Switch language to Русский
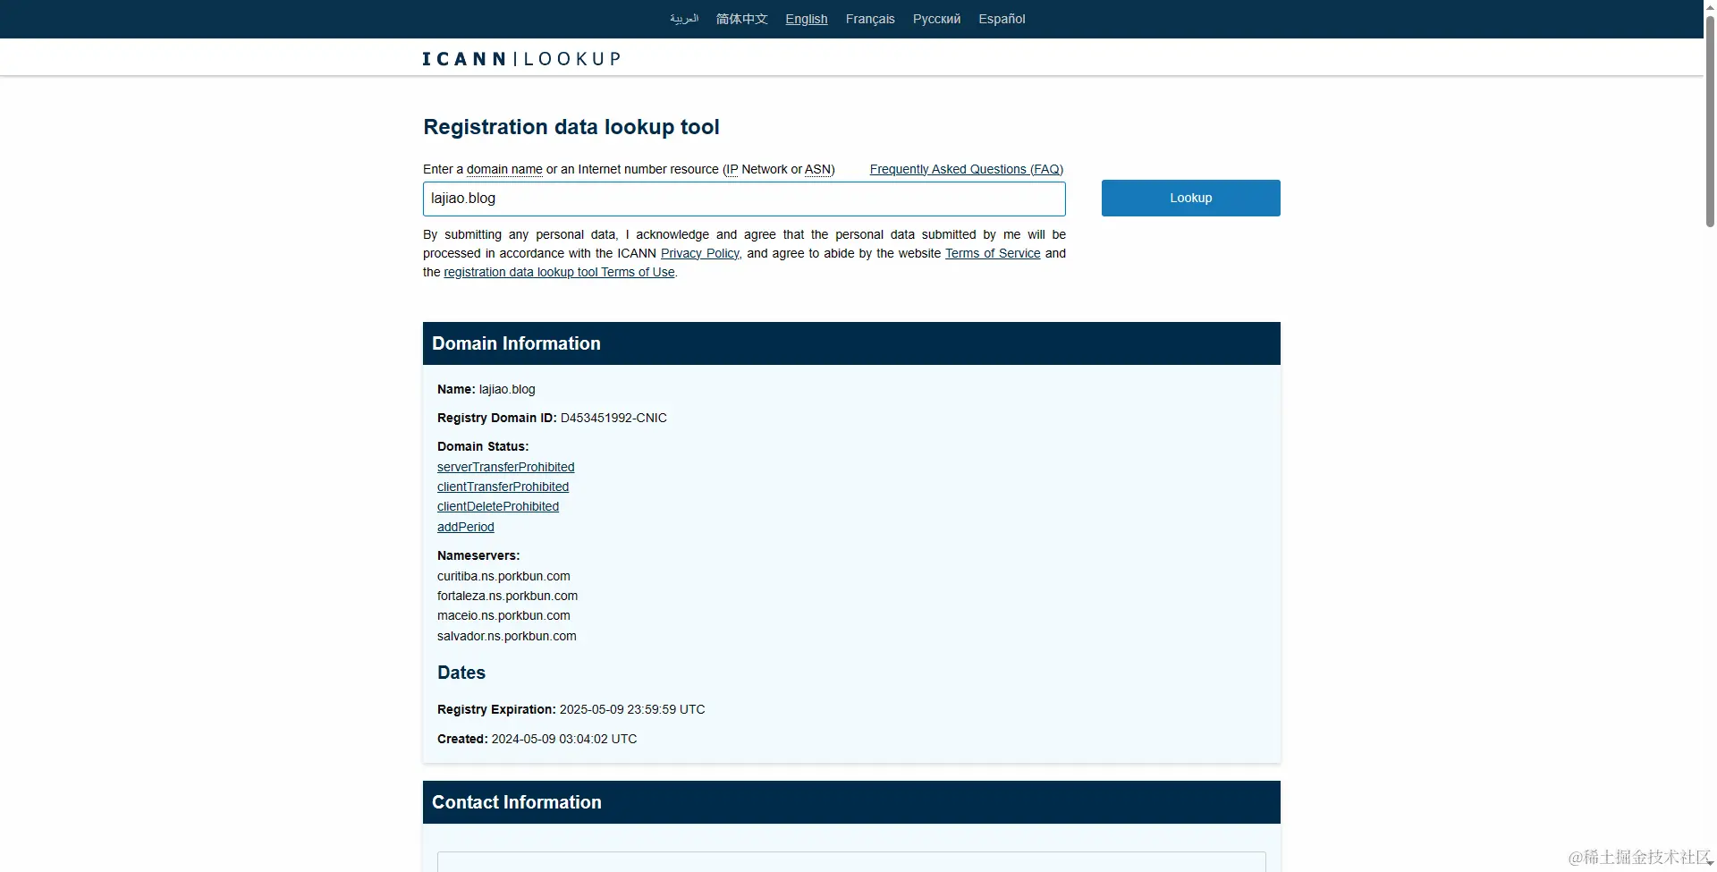Viewport: 1717px width, 872px height. (x=936, y=19)
